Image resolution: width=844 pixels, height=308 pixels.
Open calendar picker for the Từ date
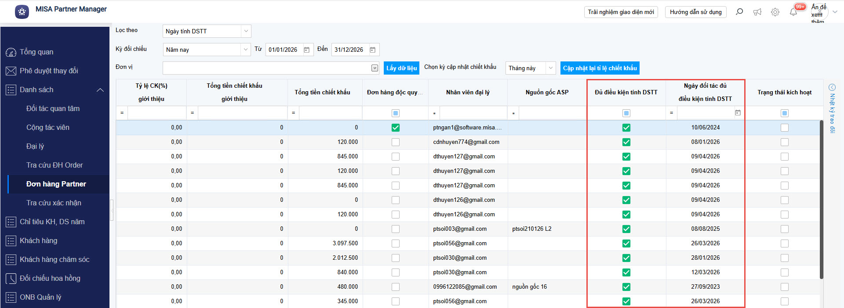[x=307, y=50]
